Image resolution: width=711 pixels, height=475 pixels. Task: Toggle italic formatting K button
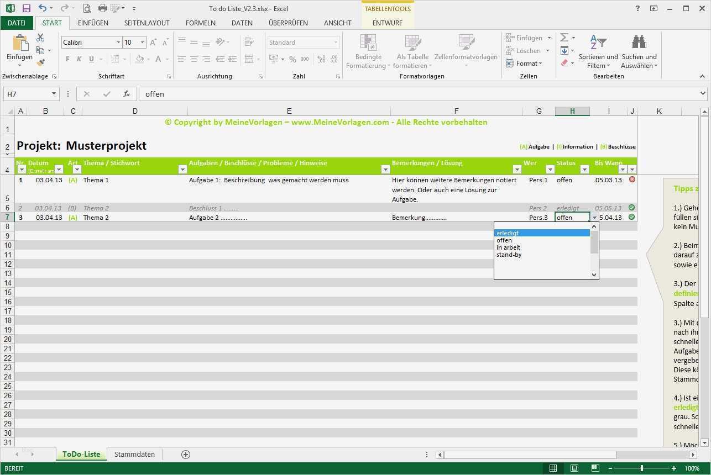[x=79, y=59]
